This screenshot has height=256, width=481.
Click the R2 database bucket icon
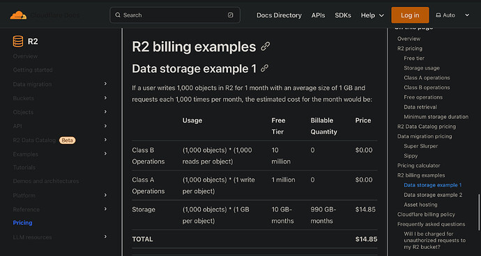pos(18,41)
